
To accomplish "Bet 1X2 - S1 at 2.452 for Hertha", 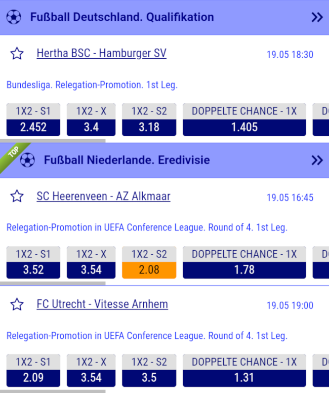I will [x=33, y=127].
